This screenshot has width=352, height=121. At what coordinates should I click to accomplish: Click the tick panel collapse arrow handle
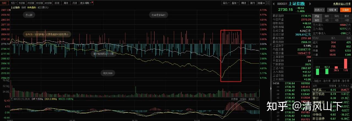pos(271,88)
